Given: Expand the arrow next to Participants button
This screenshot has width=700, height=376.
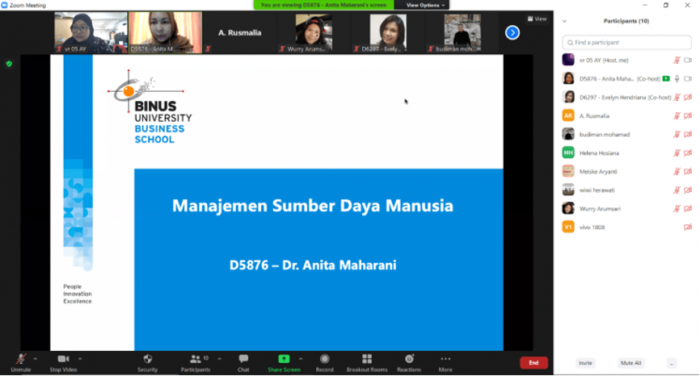Looking at the screenshot, I should pyautogui.click(x=219, y=358).
